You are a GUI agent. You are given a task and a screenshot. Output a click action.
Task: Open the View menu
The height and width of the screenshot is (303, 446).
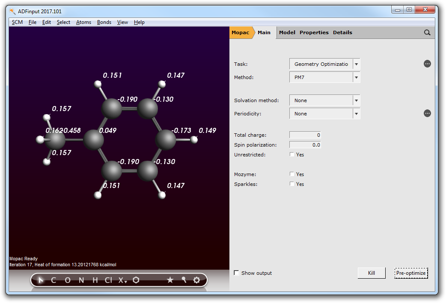point(122,22)
